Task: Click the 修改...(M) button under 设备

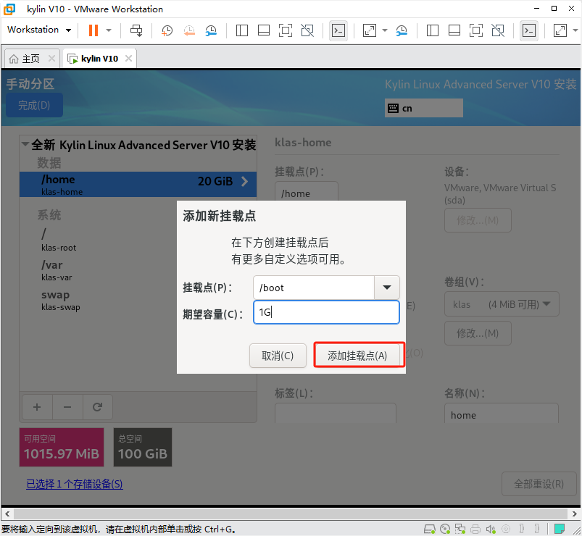Action: coord(478,220)
